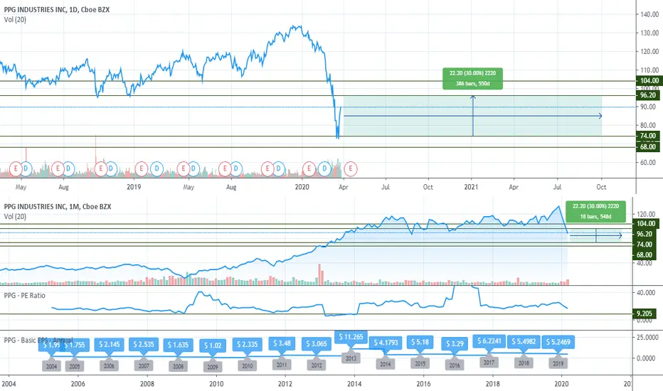This screenshot has height=391, width=663.
Task: Click the $ 2.335 EPS value label
Action: (248, 345)
